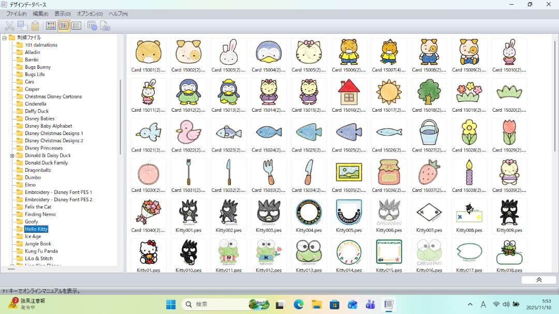Switch to details list view
This screenshot has height=314, width=559.
77,26
